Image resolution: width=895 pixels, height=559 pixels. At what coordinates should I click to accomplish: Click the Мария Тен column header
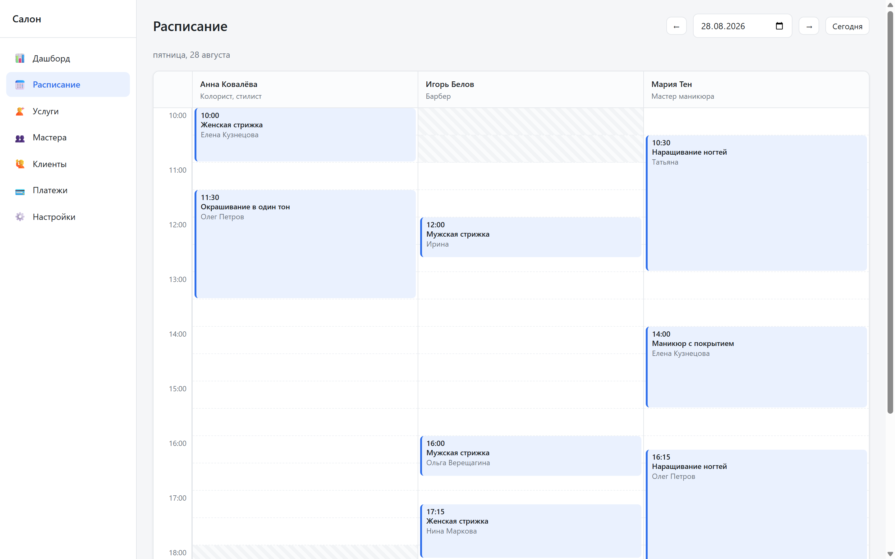[756, 90]
